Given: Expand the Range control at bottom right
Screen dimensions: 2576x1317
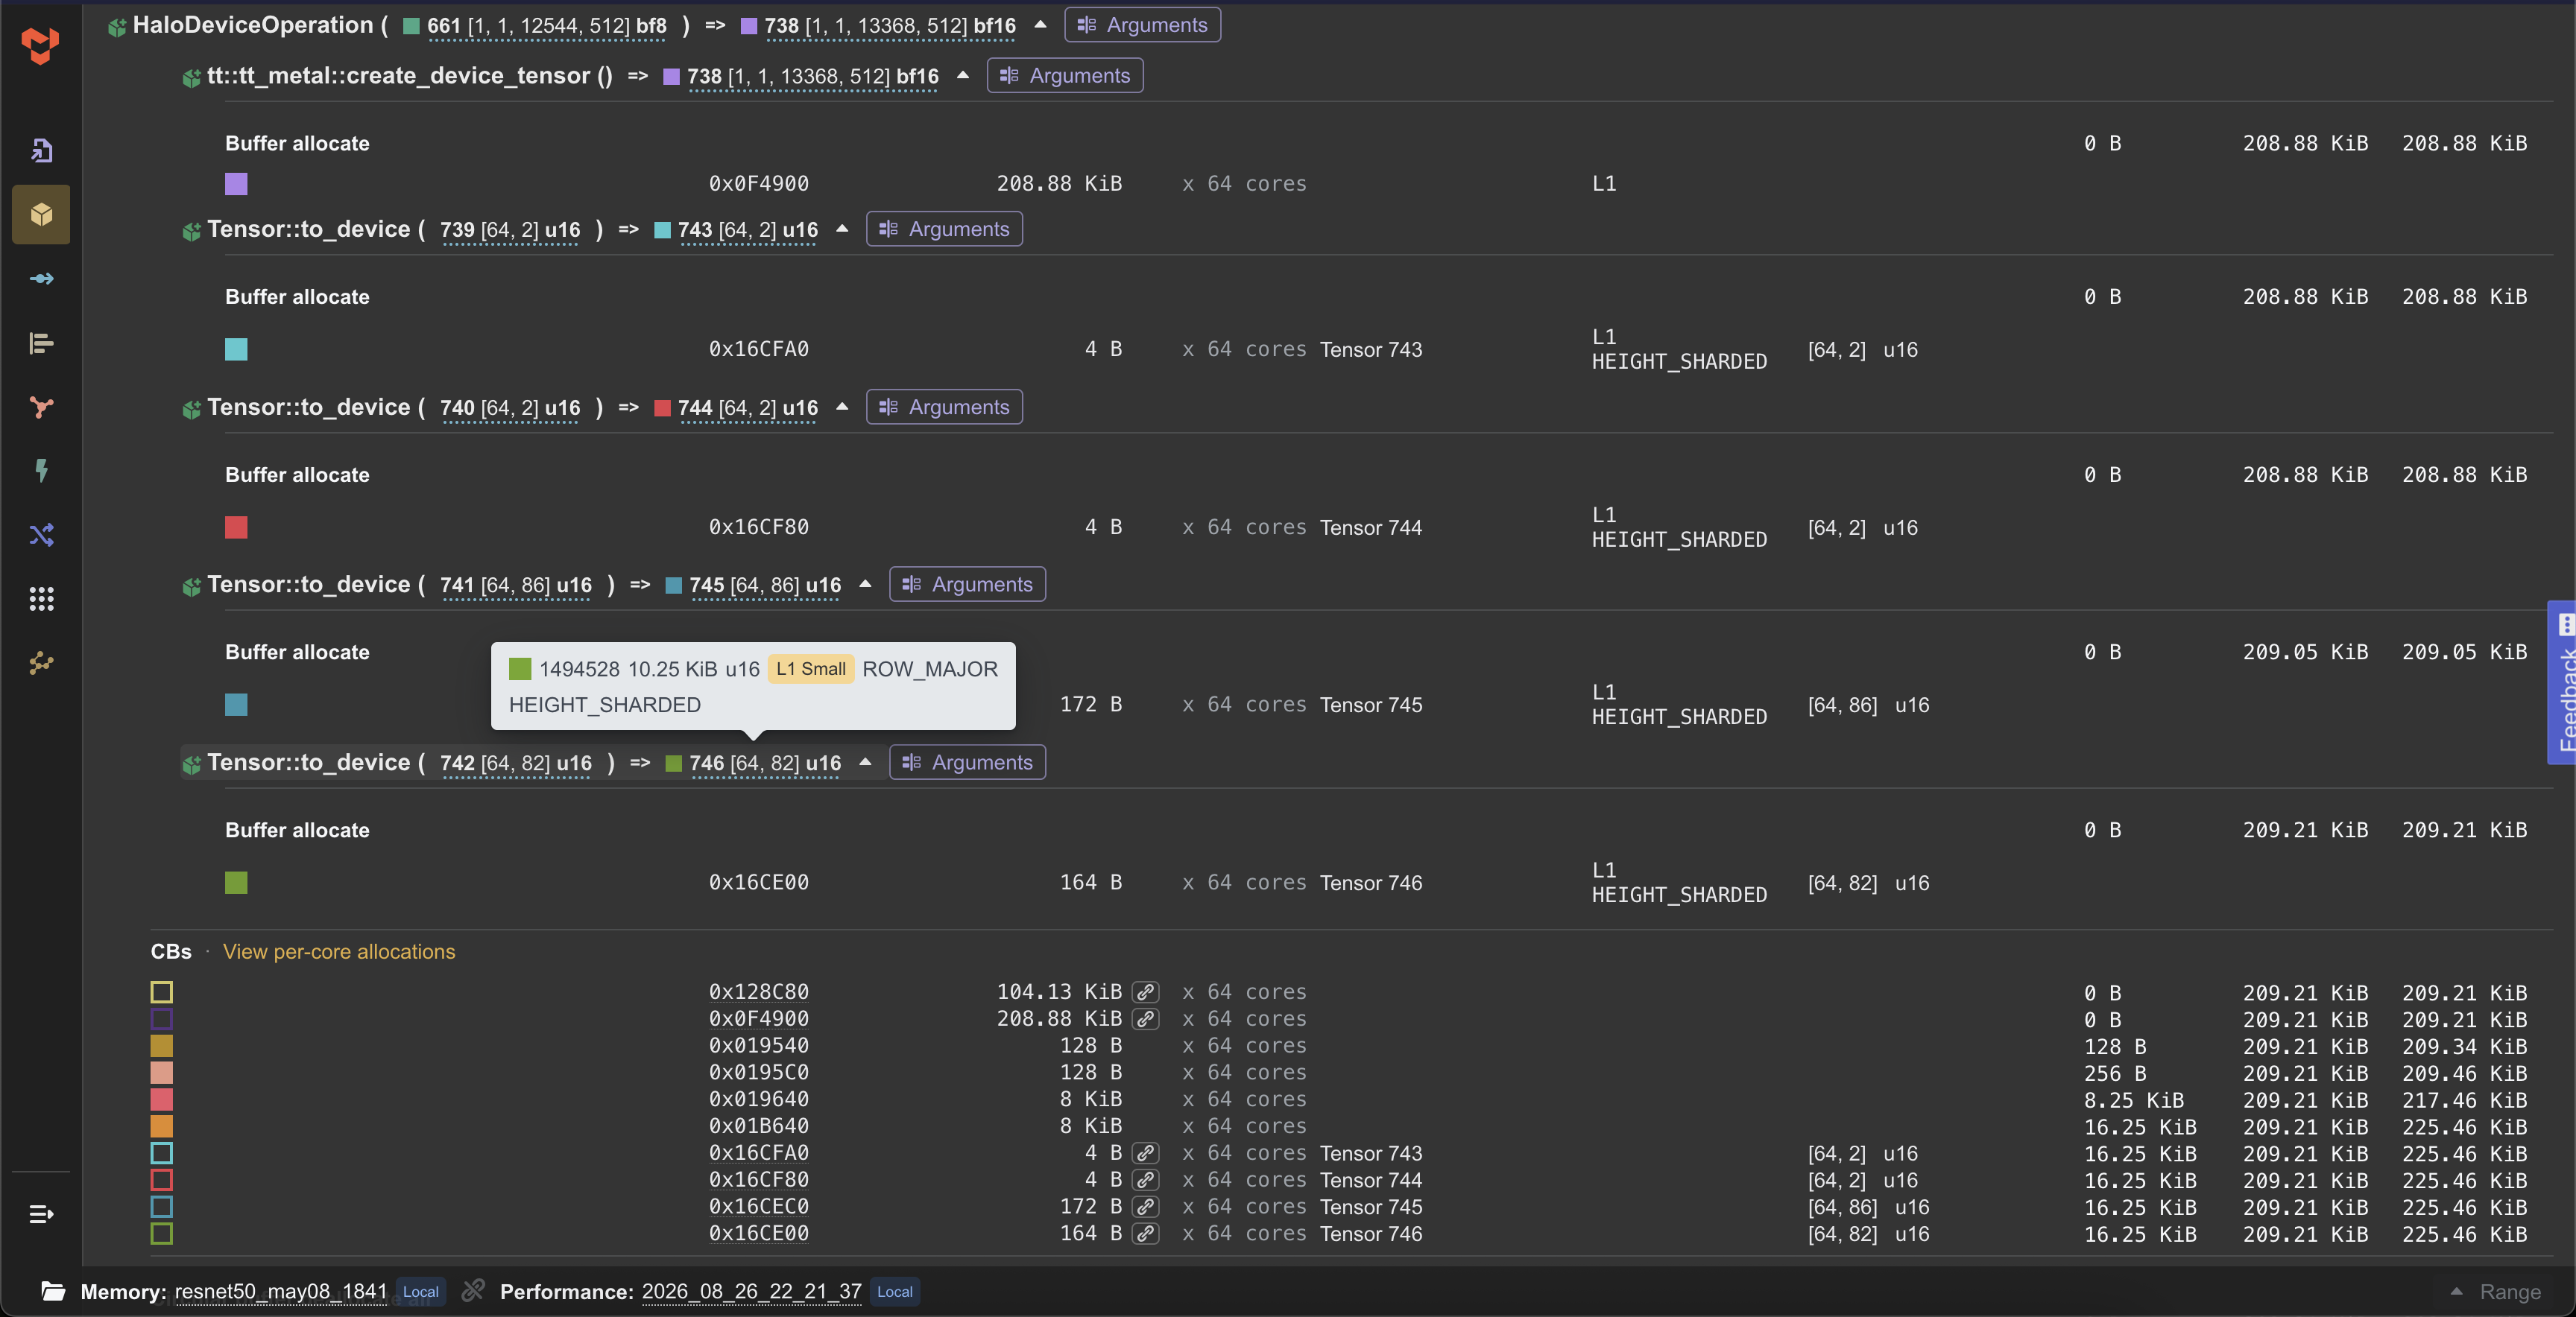Looking at the screenshot, I should (x=2495, y=1291).
